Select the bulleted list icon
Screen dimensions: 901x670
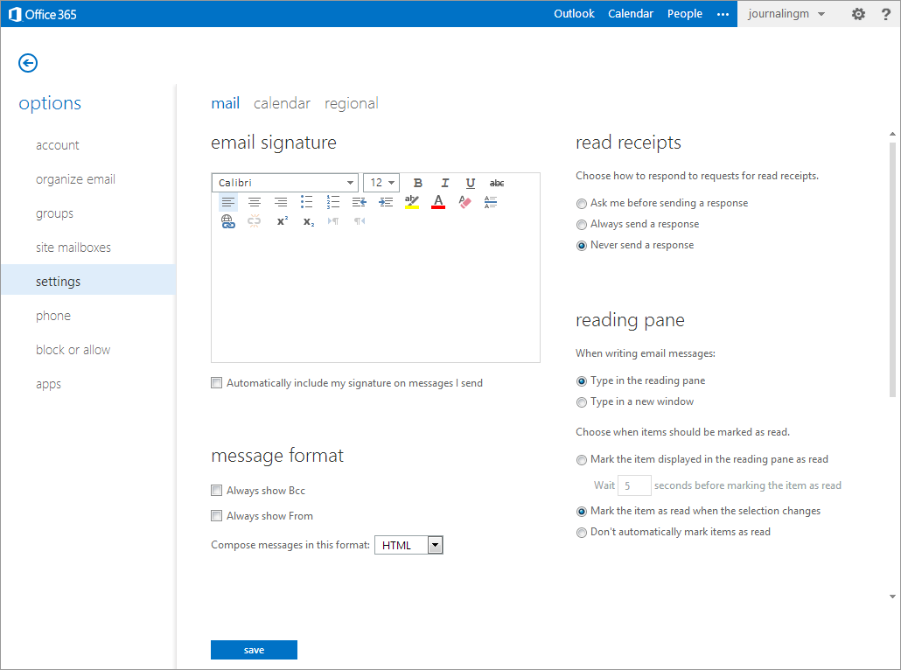(x=307, y=202)
